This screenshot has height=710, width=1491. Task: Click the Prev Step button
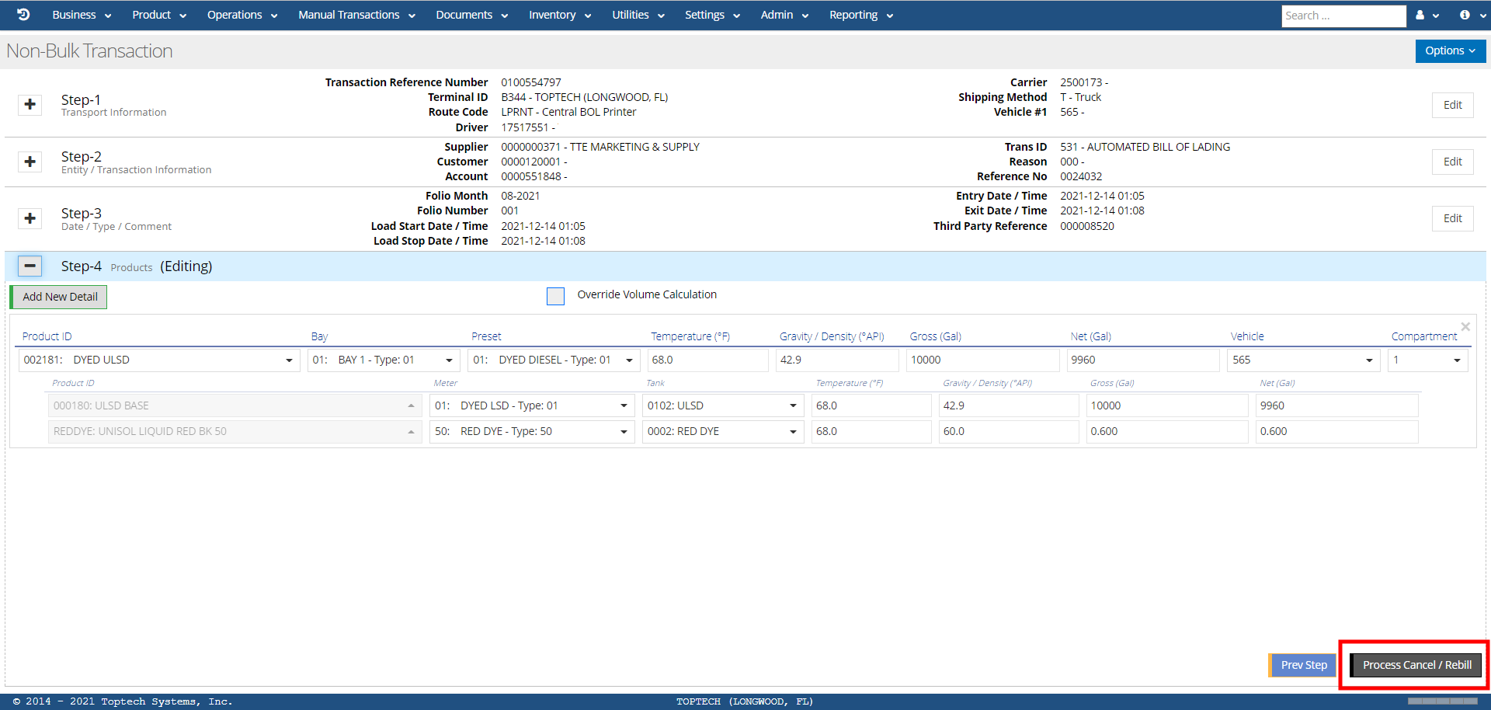click(x=1303, y=665)
